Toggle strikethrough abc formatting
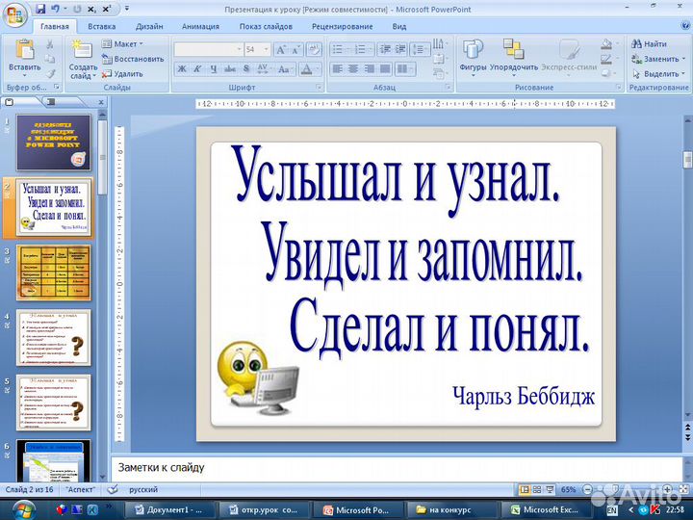 230,69
